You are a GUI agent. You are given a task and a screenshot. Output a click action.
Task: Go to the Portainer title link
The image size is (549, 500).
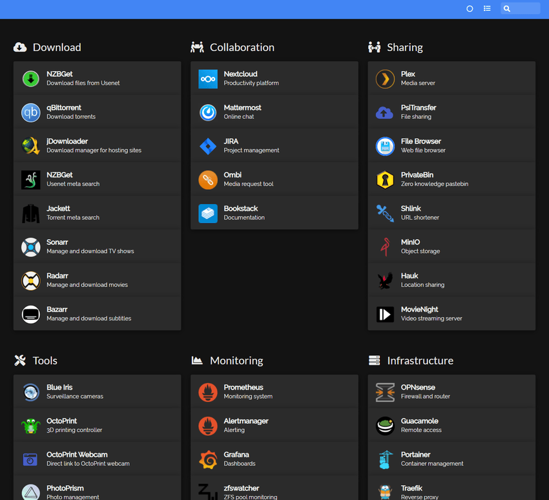[x=415, y=455]
